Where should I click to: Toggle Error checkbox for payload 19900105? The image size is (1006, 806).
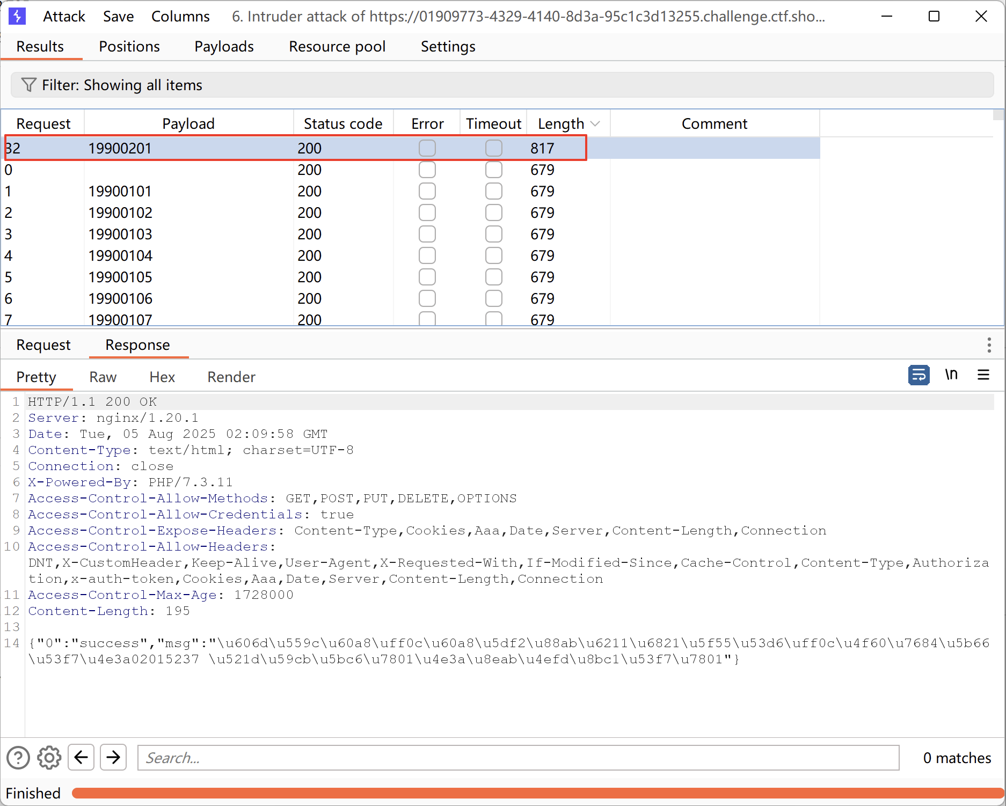[x=427, y=277]
